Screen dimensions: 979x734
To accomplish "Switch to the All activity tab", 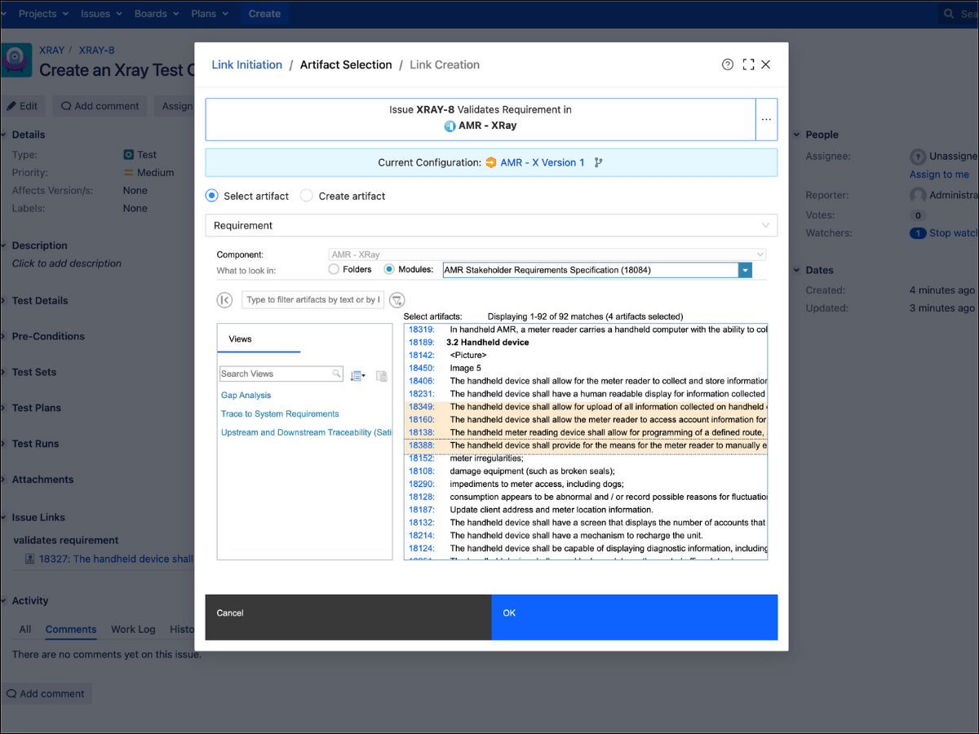I will (x=25, y=629).
